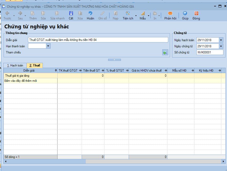
Task: Toggle pin on % thuế GTGT column
Action: [x=127, y=71]
